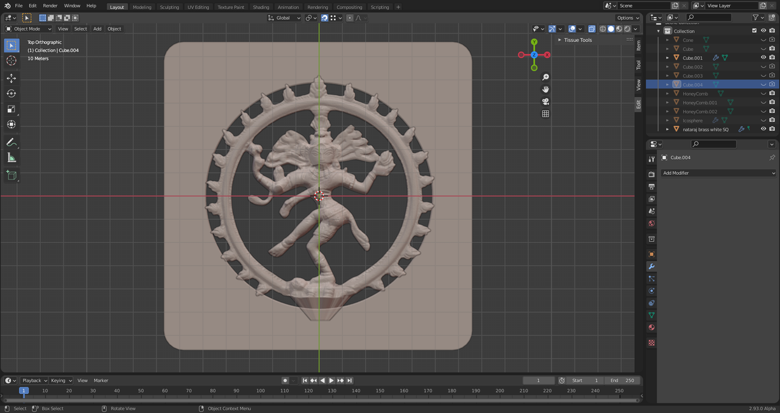Open the Item sidebar tab

[x=639, y=46]
